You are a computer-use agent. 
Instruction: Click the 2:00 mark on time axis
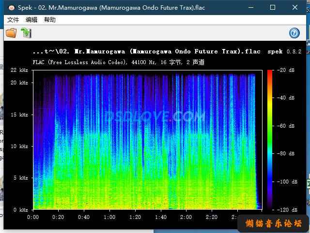click(186, 217)
